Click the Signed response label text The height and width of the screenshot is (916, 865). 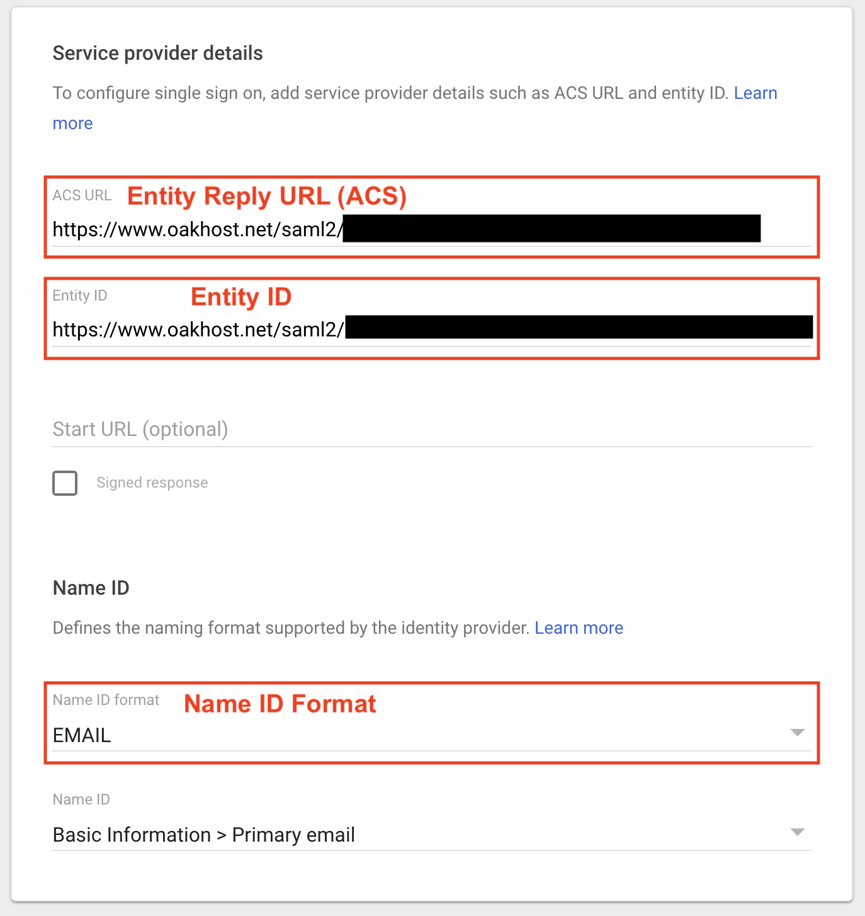pos(152,483)
